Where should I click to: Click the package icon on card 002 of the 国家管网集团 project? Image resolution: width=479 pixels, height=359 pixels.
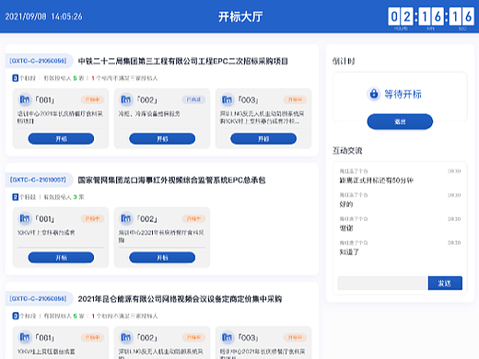(x=126, y=218)
